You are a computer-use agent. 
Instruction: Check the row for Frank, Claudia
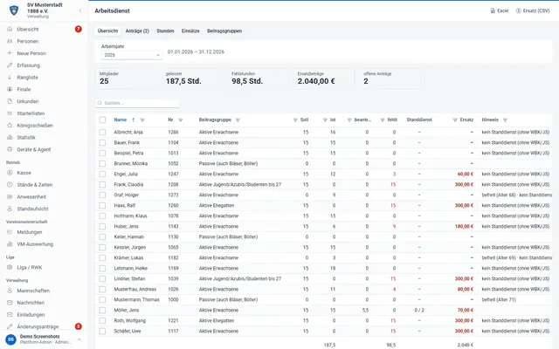click(102, 184)
